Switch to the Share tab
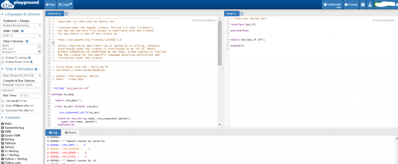Viewport: 398px width, 164px height. pyautogui.click(x=70, y=133)
